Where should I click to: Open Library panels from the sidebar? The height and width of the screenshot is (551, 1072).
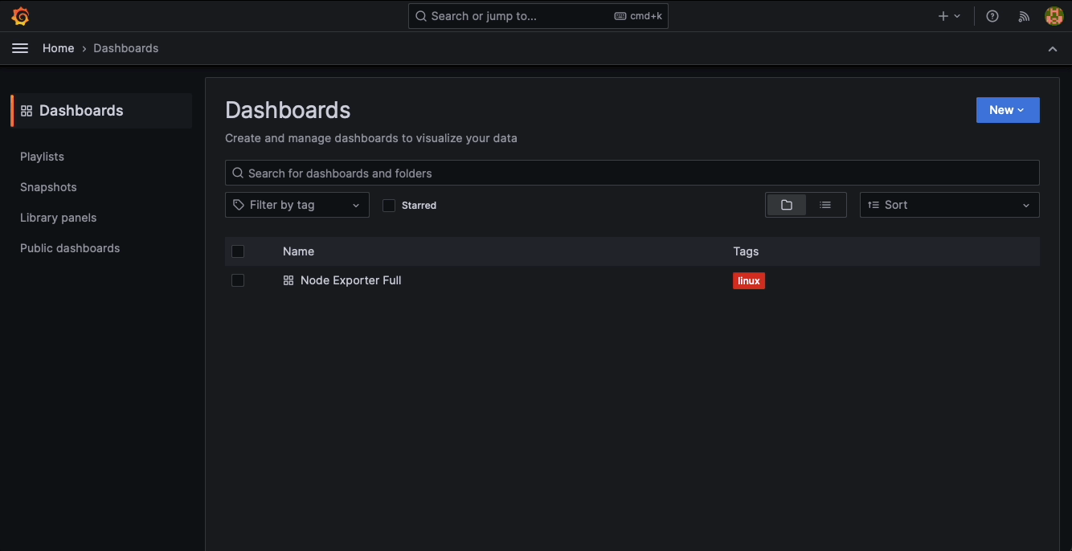coord(58,217)
